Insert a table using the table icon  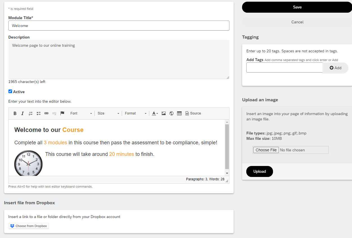[x=179, y=113]
